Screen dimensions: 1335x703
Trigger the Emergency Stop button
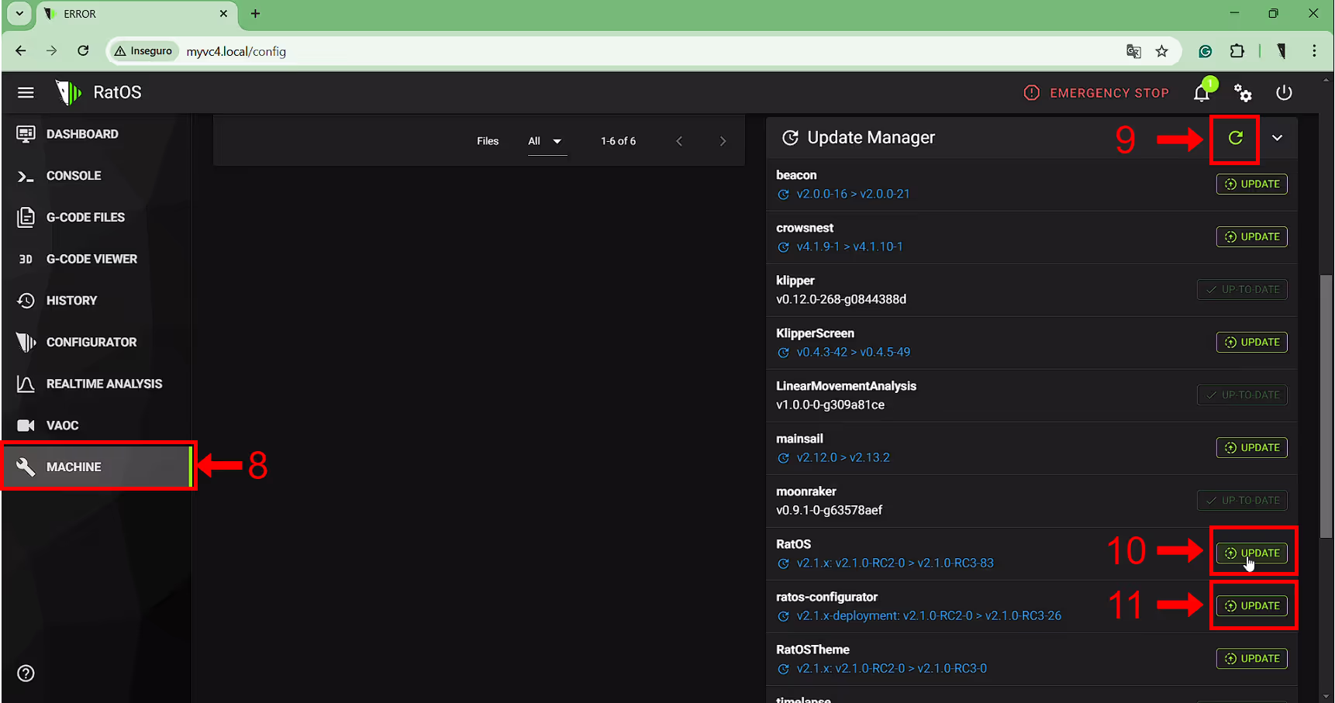[x=1096, y=93]
